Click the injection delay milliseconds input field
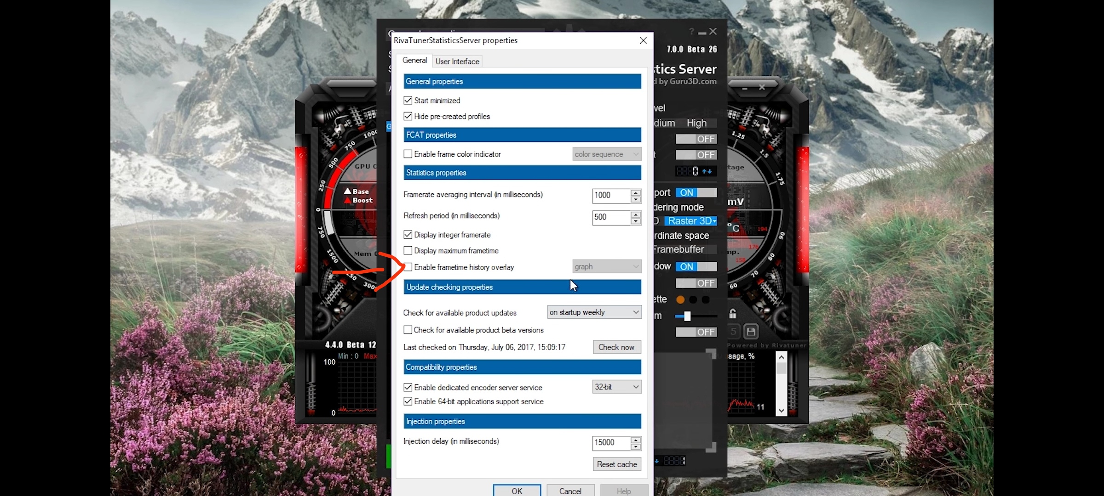The height and width of the screenshot is (496, 1104). (609, 442)
